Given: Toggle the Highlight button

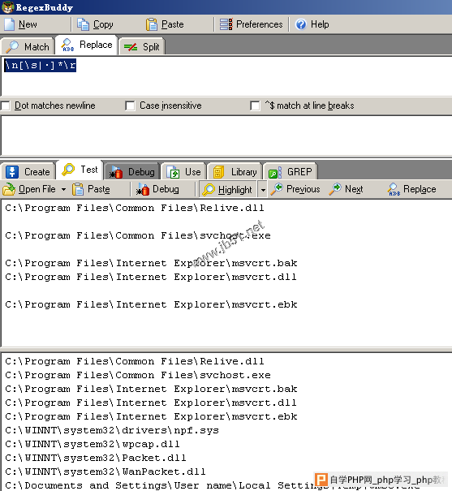Looking at the screenshot, I should [x=228, y=189].
